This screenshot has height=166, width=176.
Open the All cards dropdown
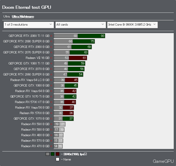(81, 25)
